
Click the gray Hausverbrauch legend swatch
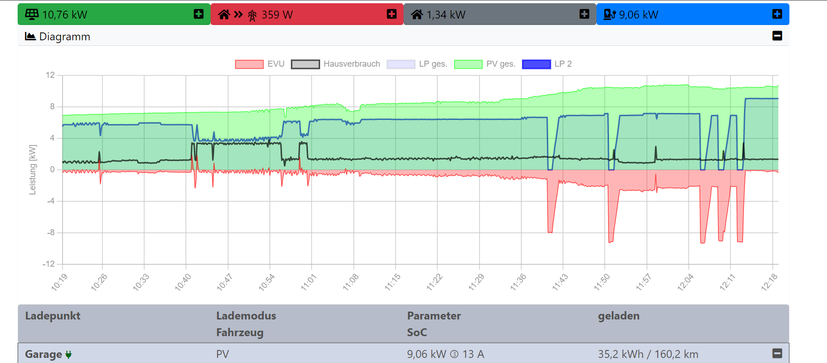tap(305, 64)
